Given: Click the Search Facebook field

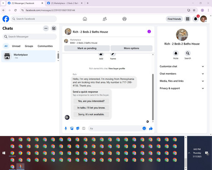Looking at the screenshot, I should click(x=34, y=19).
